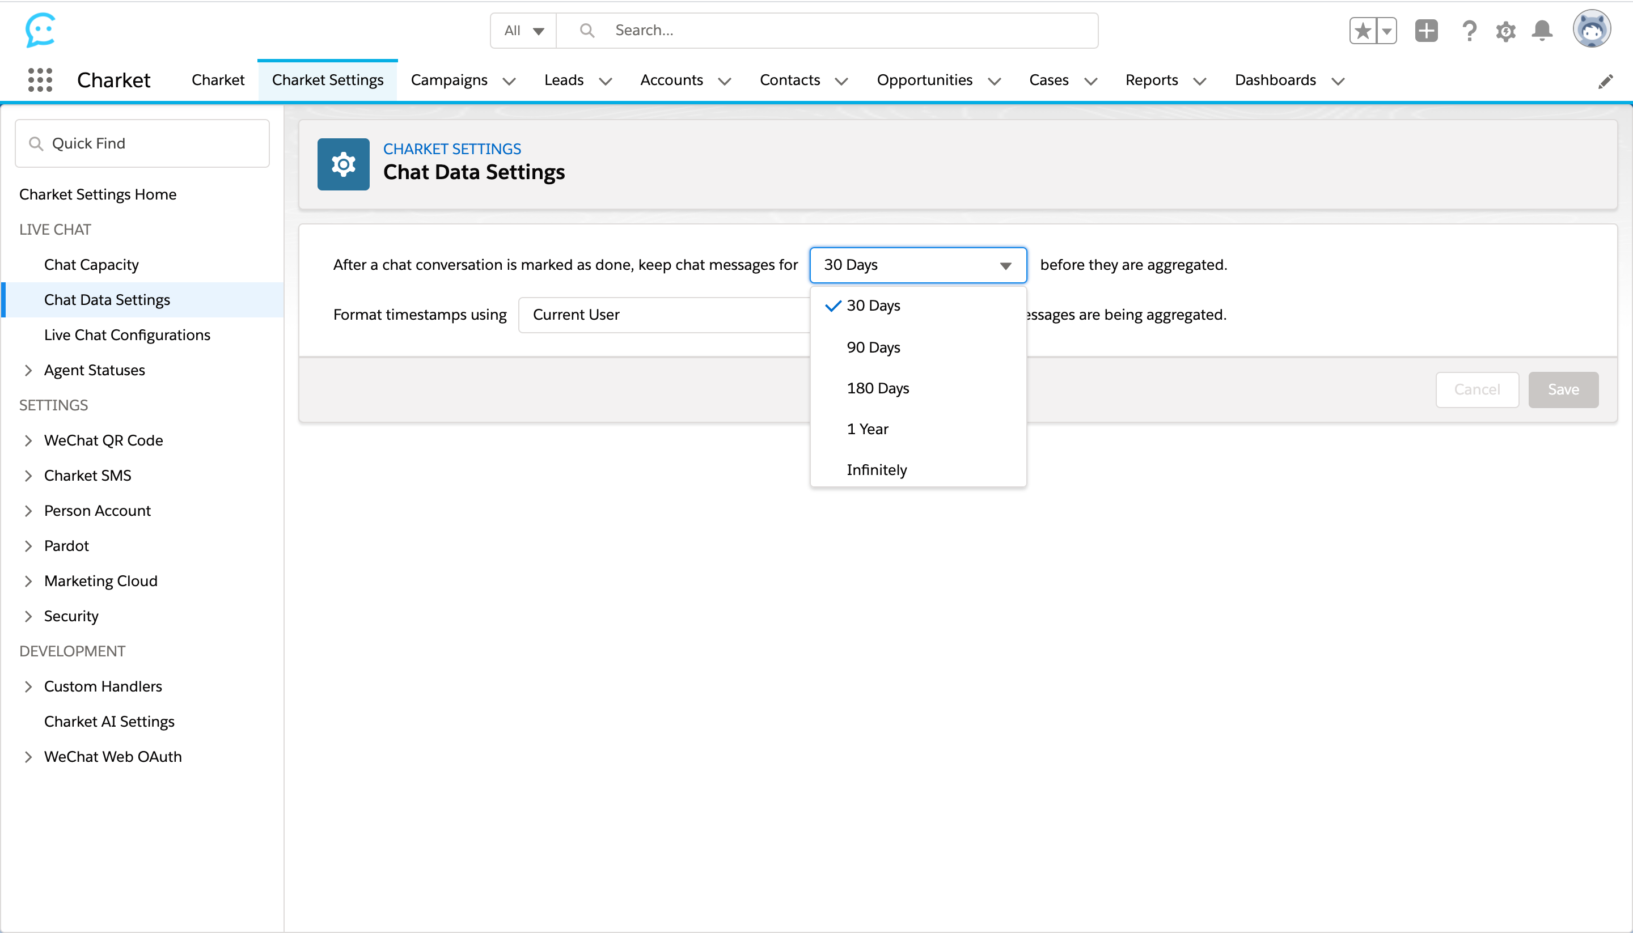Click the Charket logo icon
This screenshot has width=1633, height=933.
click(x=40, y=29)
